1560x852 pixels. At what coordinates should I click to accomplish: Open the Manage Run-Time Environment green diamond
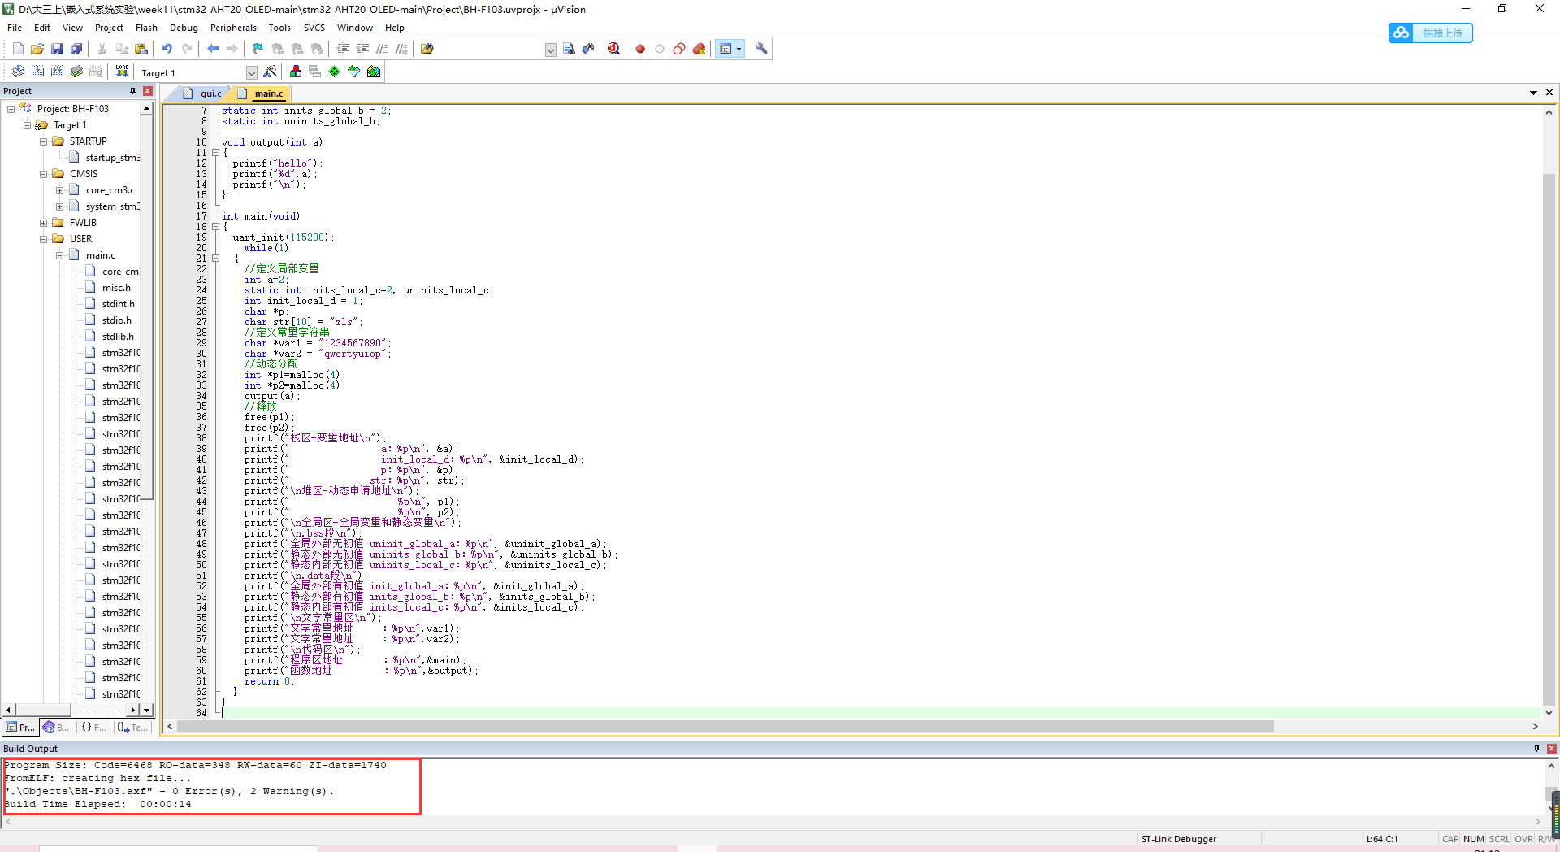click(335, 72)
